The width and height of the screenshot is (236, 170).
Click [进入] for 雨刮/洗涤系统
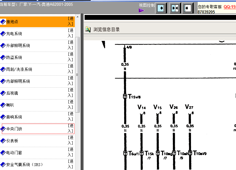(70, 69)
